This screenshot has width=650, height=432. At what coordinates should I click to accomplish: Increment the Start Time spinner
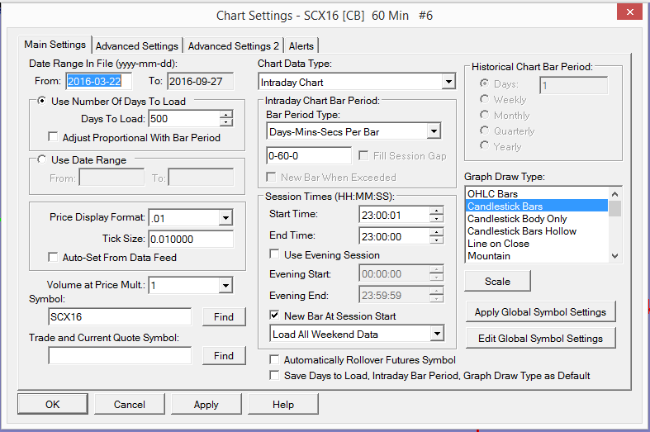click(x=436, y=211)
